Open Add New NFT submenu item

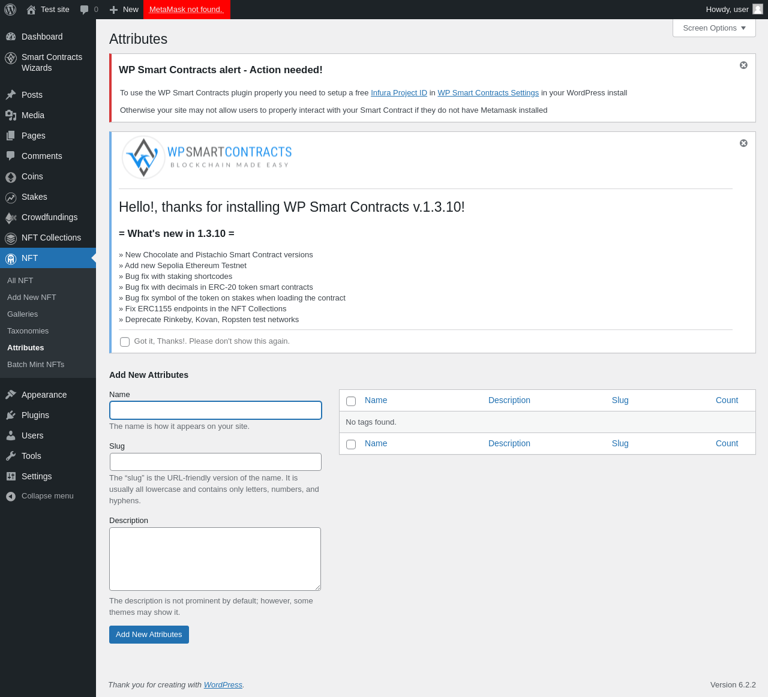coord(32,297)
